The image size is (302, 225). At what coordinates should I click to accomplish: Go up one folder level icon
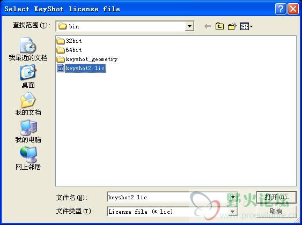pos(219,26)
